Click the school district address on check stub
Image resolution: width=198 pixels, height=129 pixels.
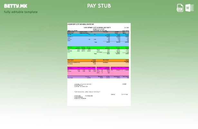click(x=82, y=85)
